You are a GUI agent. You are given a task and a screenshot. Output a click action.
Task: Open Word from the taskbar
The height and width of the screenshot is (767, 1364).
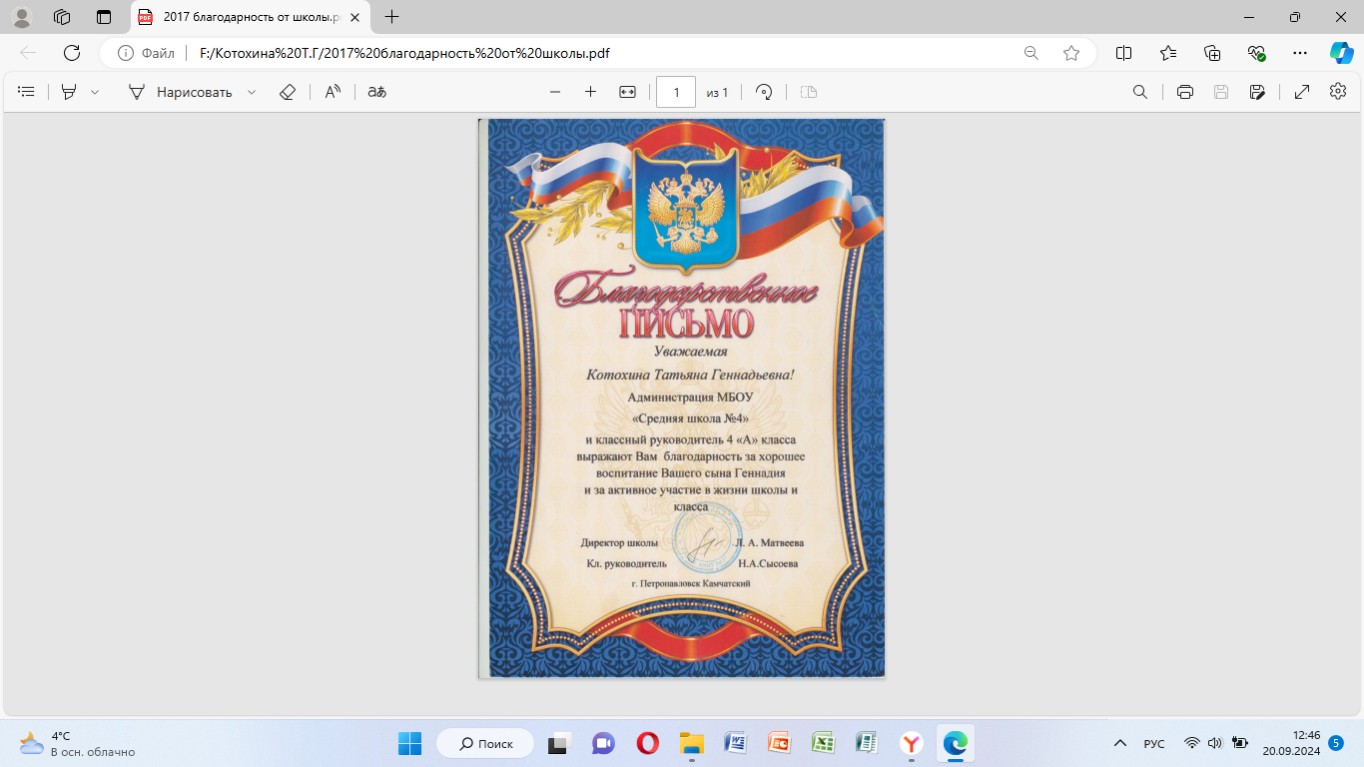point(736,743)
